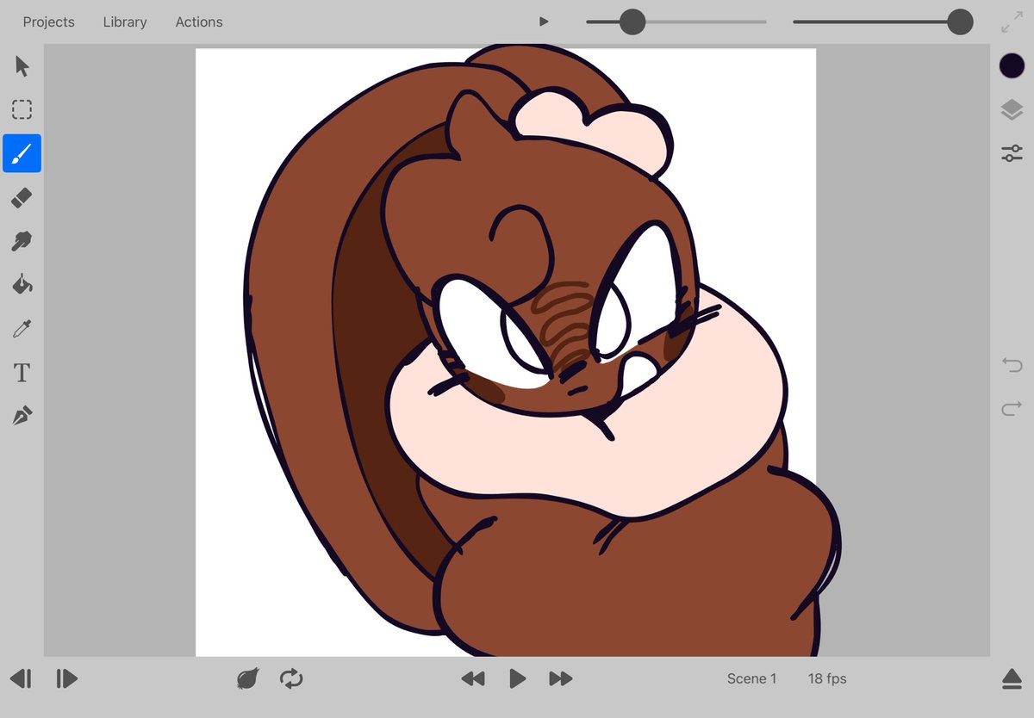Toggle loop playback
1034x718 pixels.
pos(291,678)
